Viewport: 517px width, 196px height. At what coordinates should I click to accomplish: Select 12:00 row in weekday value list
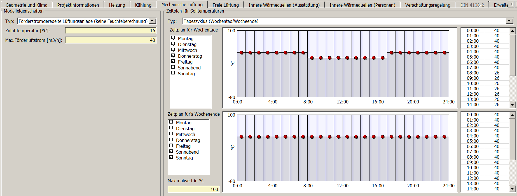[x=485, y=94]
